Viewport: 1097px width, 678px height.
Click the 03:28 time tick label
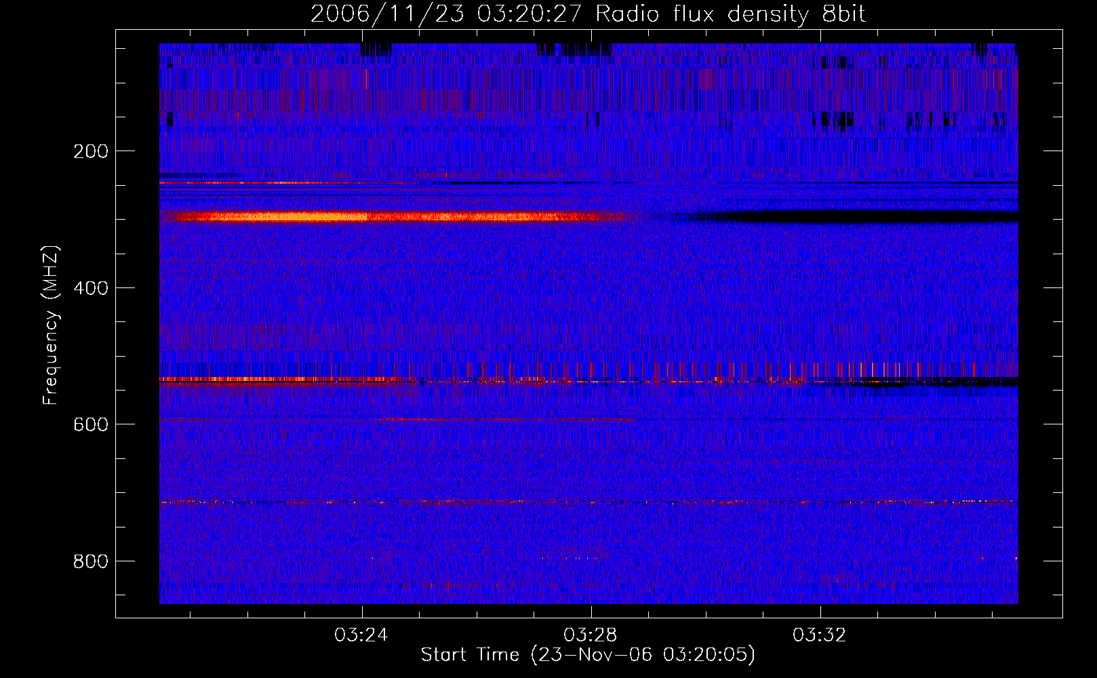tap(591, 635)
